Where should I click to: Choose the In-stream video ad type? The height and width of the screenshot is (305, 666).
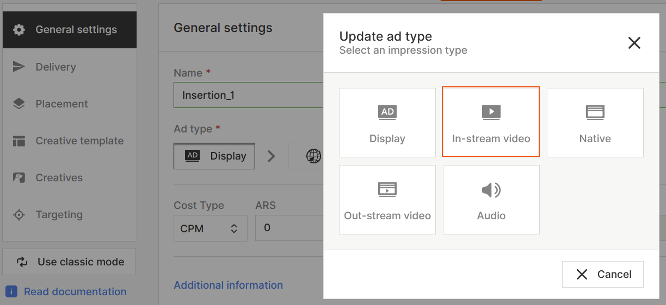(x=491, y=123)
